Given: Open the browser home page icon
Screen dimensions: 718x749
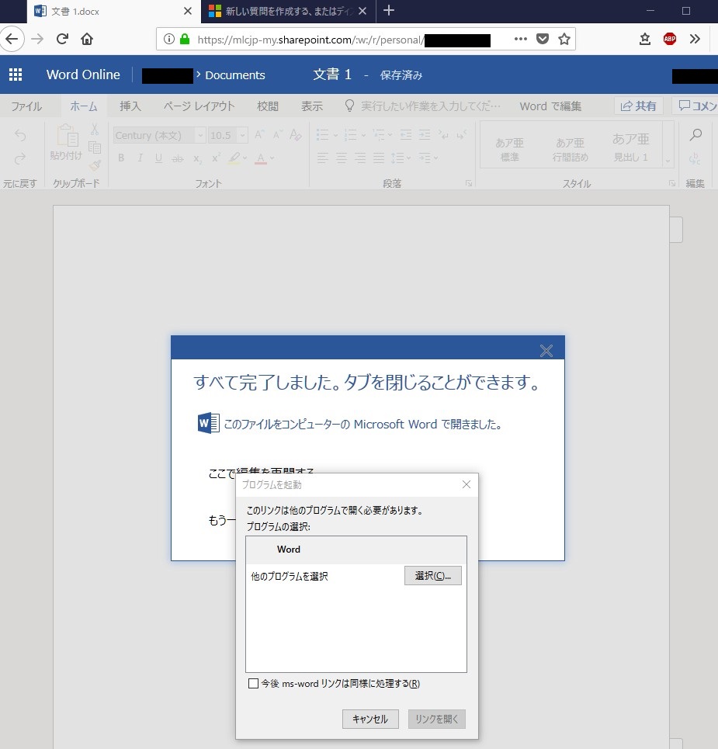Looking at the screenshot, I should [x=87, y=39].
